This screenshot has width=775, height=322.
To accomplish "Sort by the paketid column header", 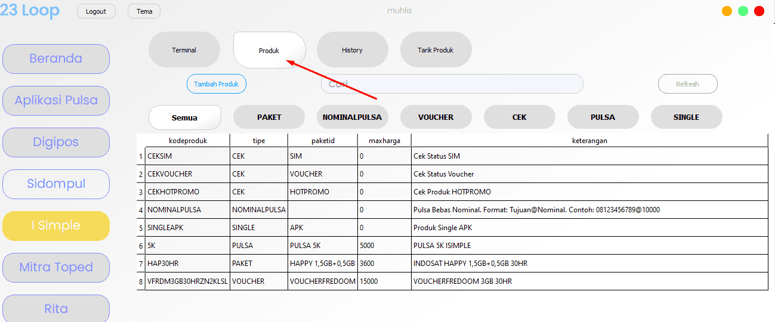I will click(x=323, y=140).
